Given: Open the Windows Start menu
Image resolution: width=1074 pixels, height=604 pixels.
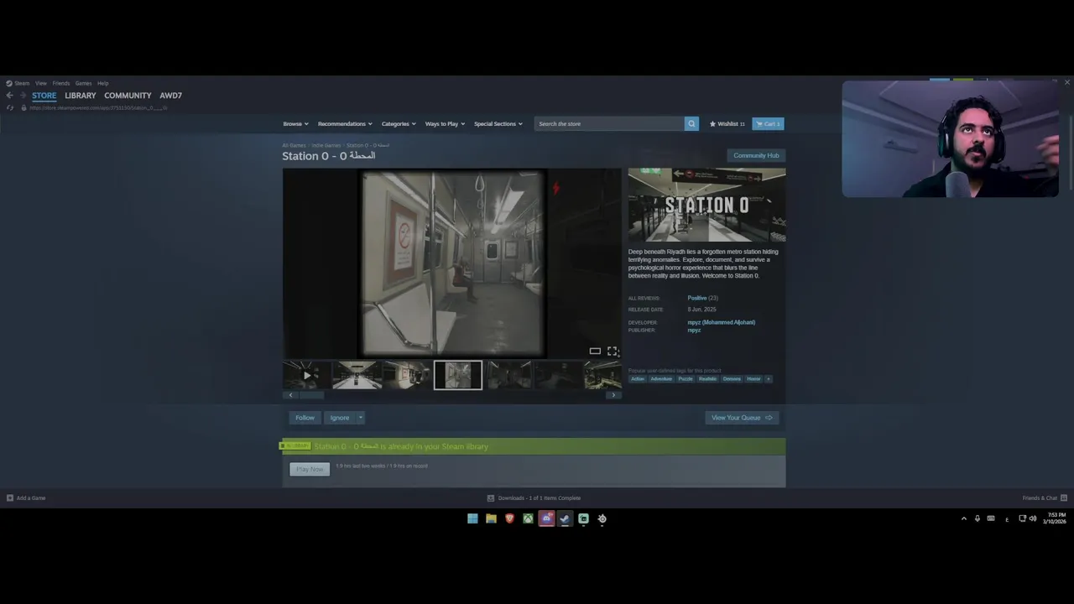Looking at the screenshot, I should pos(472,518).
